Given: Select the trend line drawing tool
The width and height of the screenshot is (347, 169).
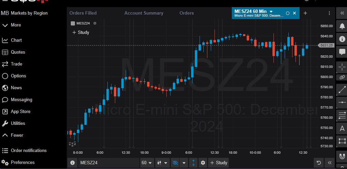Looking at the screenshot, I should point(342,90).
